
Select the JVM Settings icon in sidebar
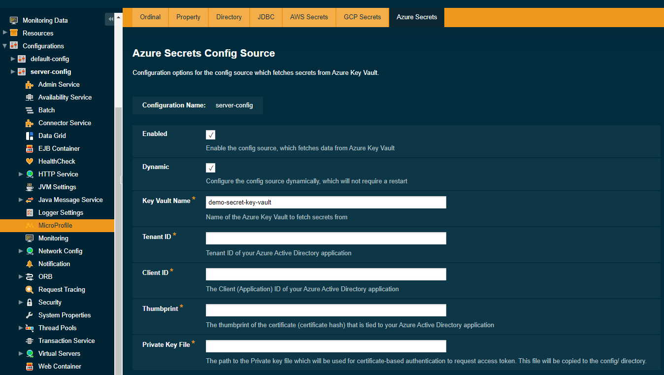click(30, 187)
